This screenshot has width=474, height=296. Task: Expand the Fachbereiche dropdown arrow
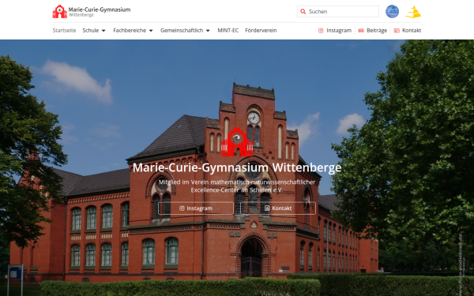coord(151,31)
